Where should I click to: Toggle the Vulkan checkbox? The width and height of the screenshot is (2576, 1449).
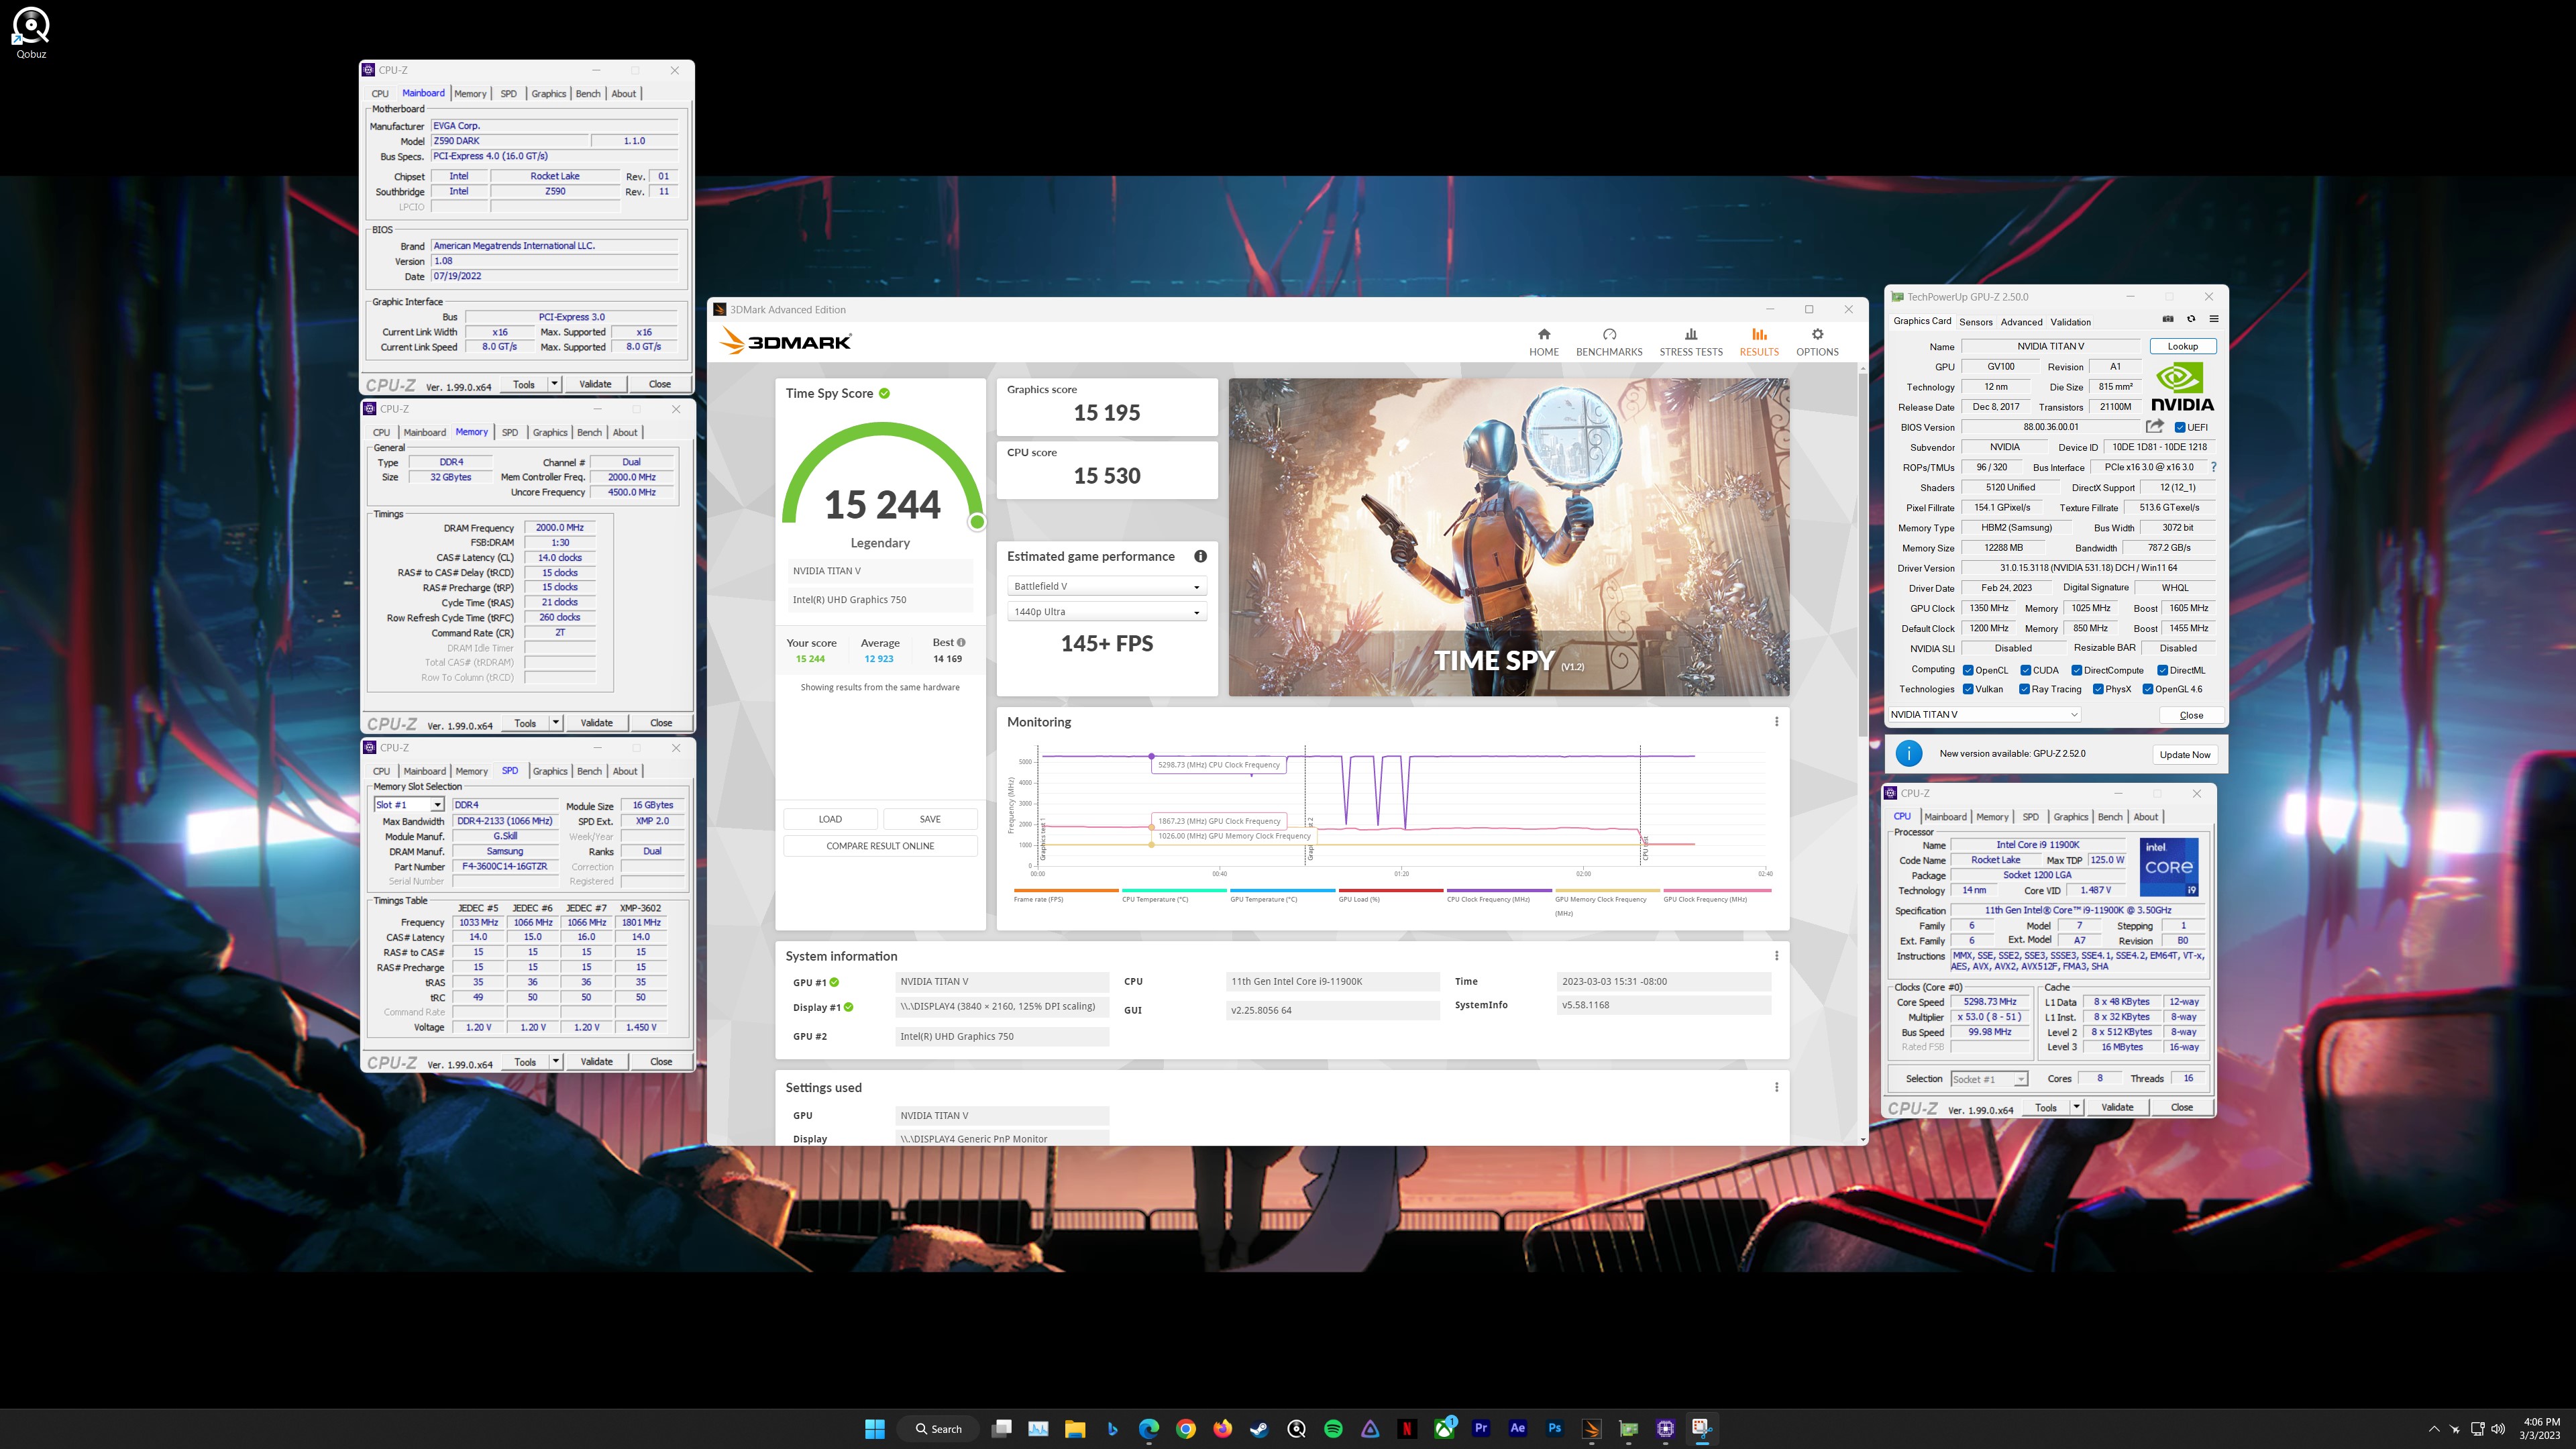(x=1968, y=689)
